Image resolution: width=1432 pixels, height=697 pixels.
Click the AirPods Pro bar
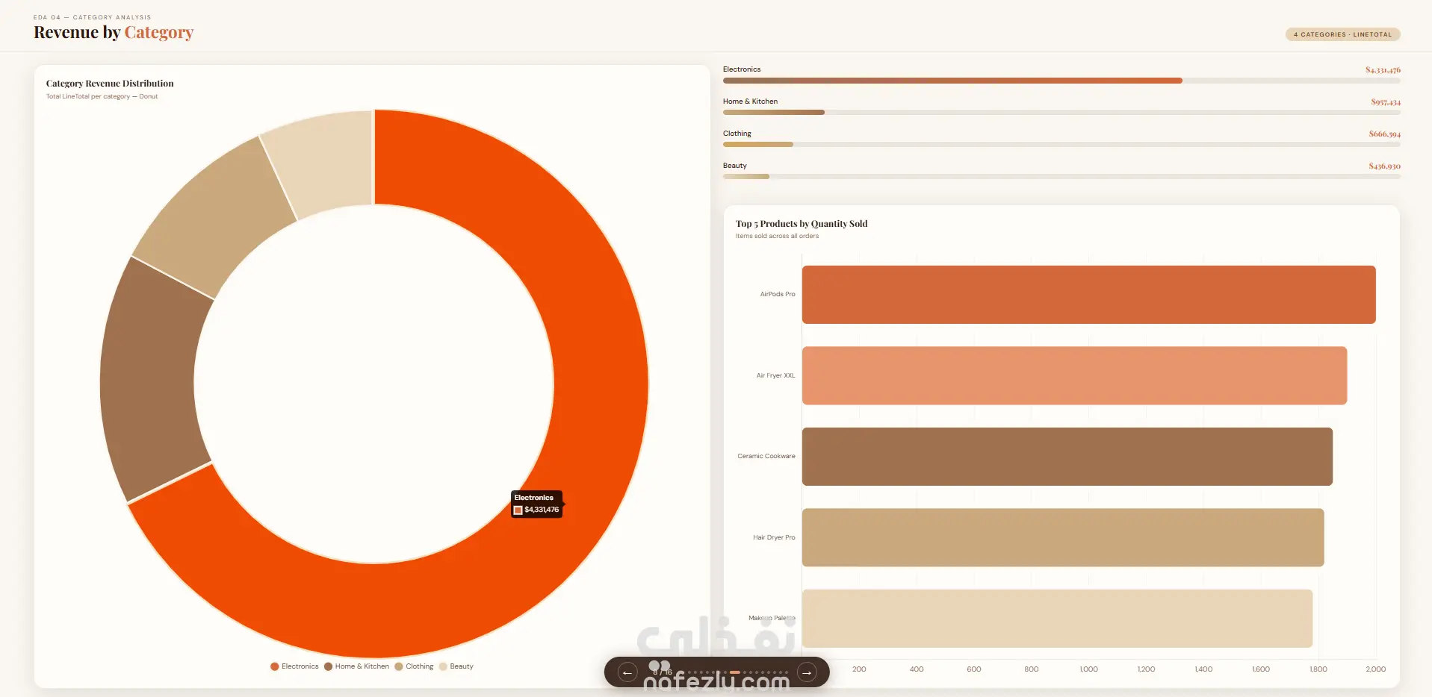pyautogui.click(x=1088, y=295)
